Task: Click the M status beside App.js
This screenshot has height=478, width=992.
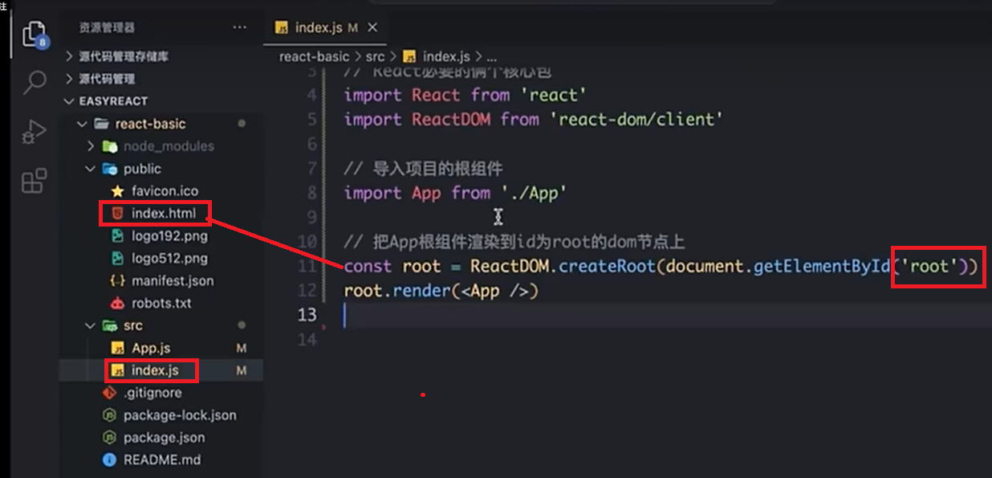Action: coord(242,349)
